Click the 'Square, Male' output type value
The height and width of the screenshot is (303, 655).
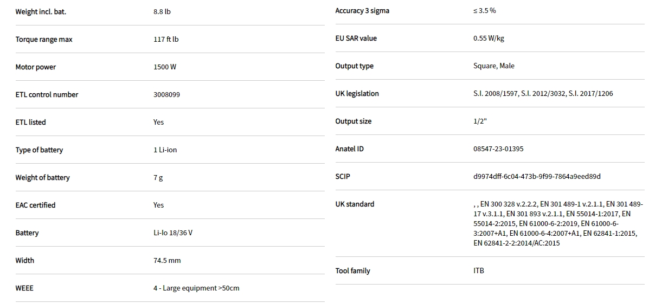pos(494,66)
